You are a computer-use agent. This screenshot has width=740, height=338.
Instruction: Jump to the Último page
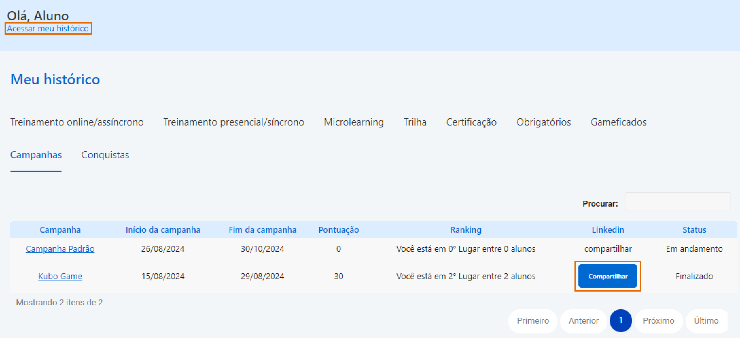[706, 321]
